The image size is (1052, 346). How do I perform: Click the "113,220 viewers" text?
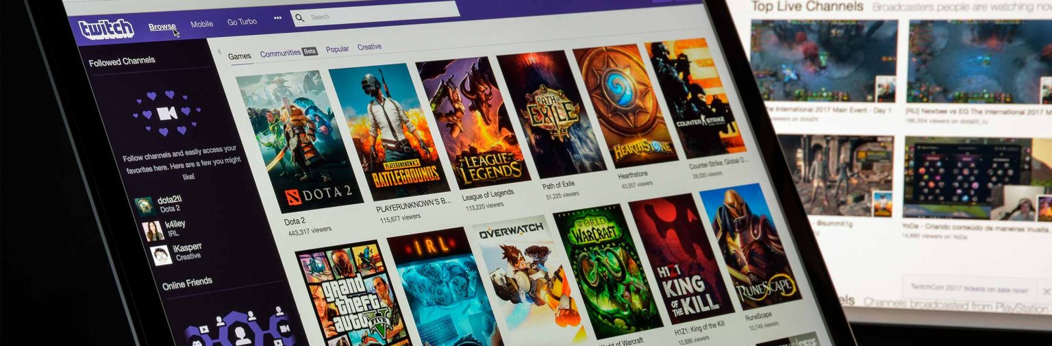pyautogui.click(x=484, y=206)
